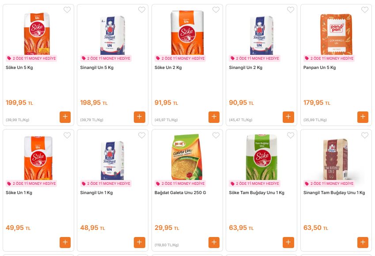
Task: Open the Sinangil Un 5 Kg product title
Action: pos(97,68)
